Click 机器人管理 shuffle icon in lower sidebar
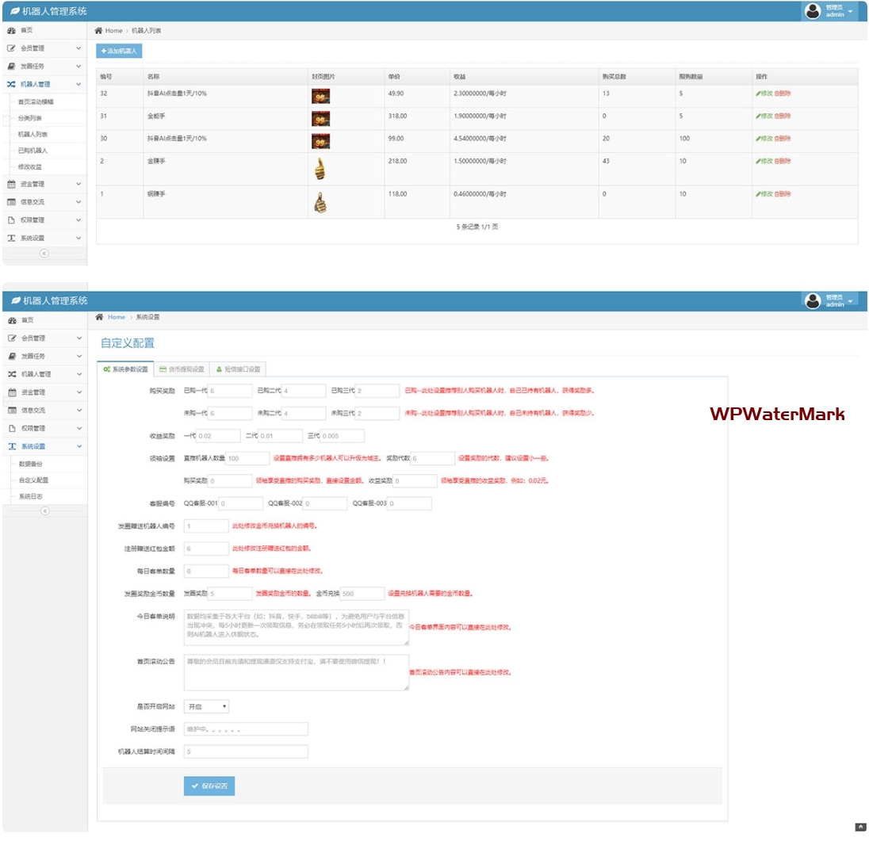869x841 pixels. 12,374
